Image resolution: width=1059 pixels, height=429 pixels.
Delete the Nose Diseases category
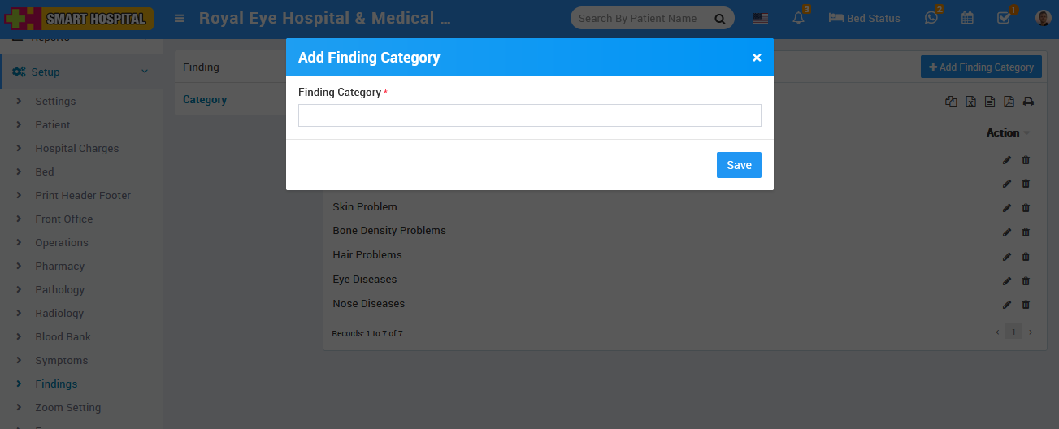tap(1026, 305)
